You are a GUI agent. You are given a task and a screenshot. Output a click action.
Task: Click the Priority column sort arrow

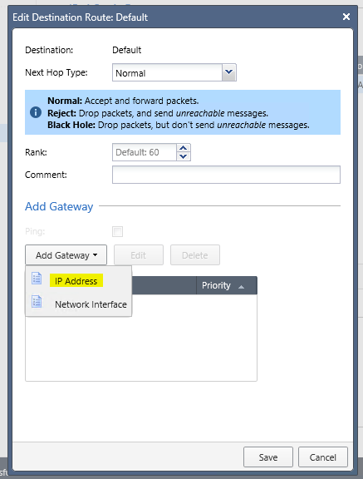point(241,287)
